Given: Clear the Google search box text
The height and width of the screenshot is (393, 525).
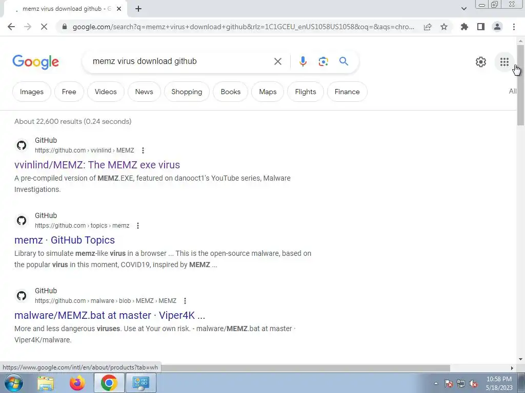Looking at the screenshot, I should pyautogui.click(x=277, y=61).
